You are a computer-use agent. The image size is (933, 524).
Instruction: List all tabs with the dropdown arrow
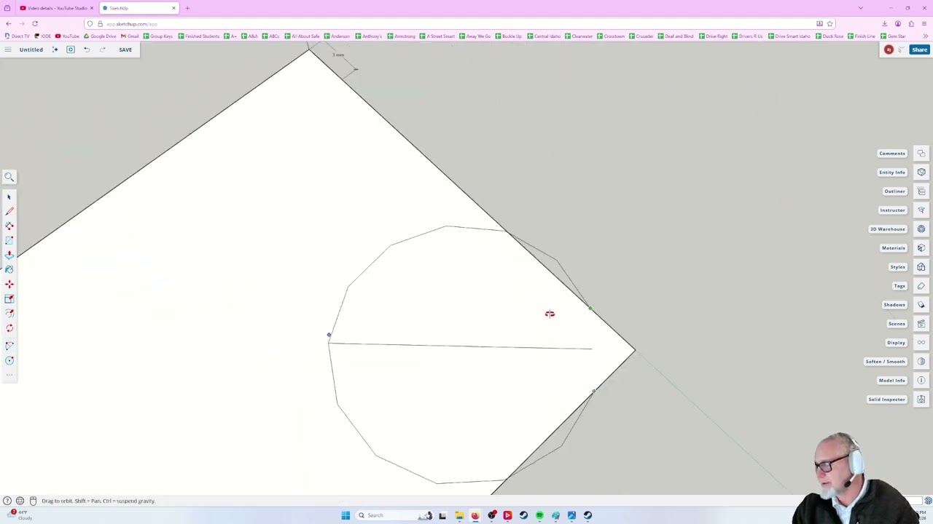tap(860, 8)
